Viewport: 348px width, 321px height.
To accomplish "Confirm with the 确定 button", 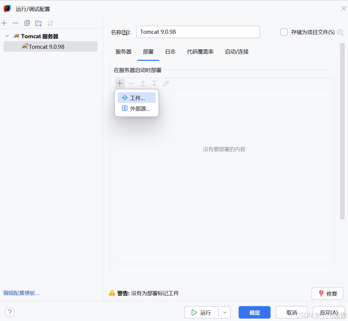I will click(254, 312).
